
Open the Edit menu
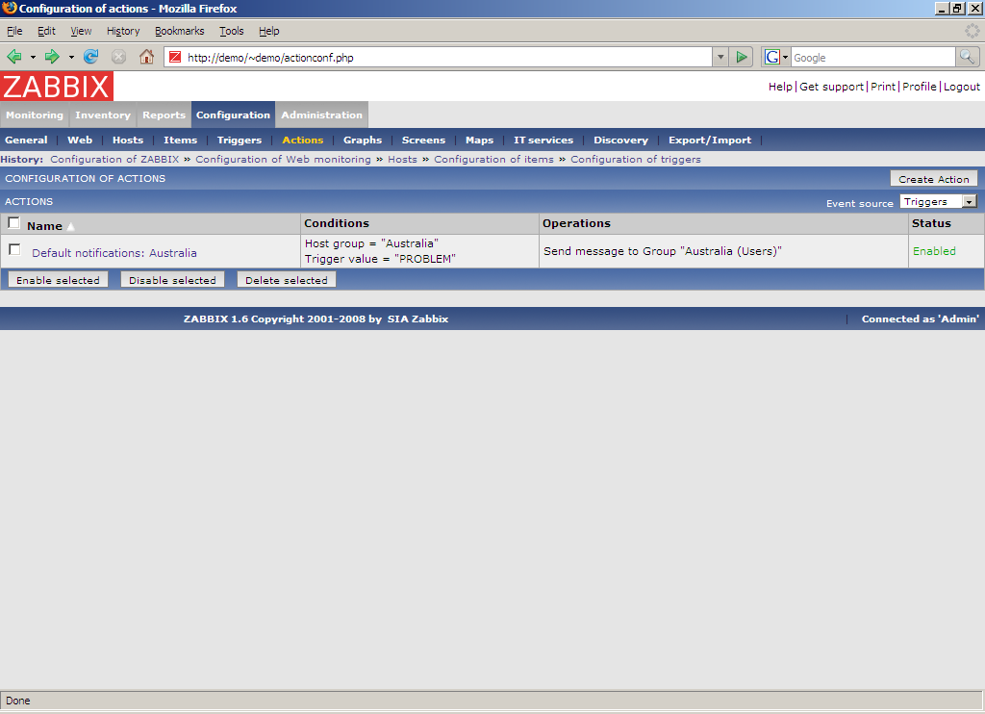click(46, 31)
